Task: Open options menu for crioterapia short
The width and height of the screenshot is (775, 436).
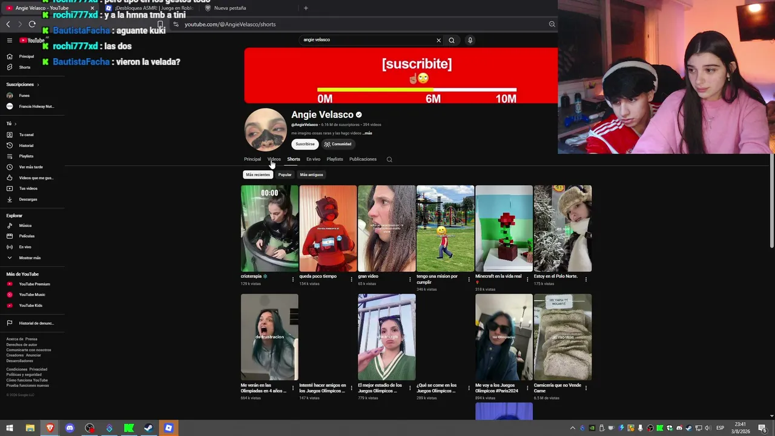Action: tap(292, 279)
